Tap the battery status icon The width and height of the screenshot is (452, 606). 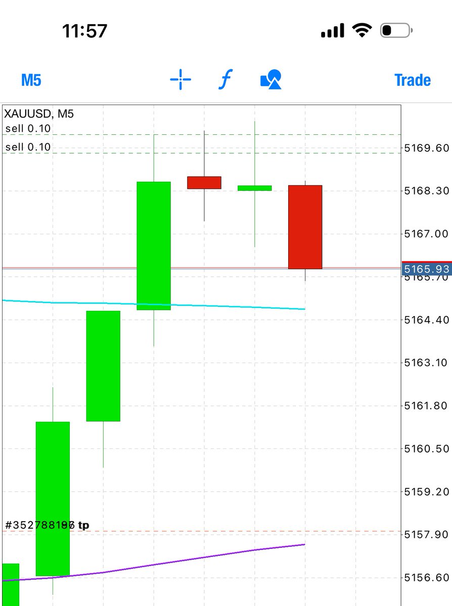coord(397,31)
